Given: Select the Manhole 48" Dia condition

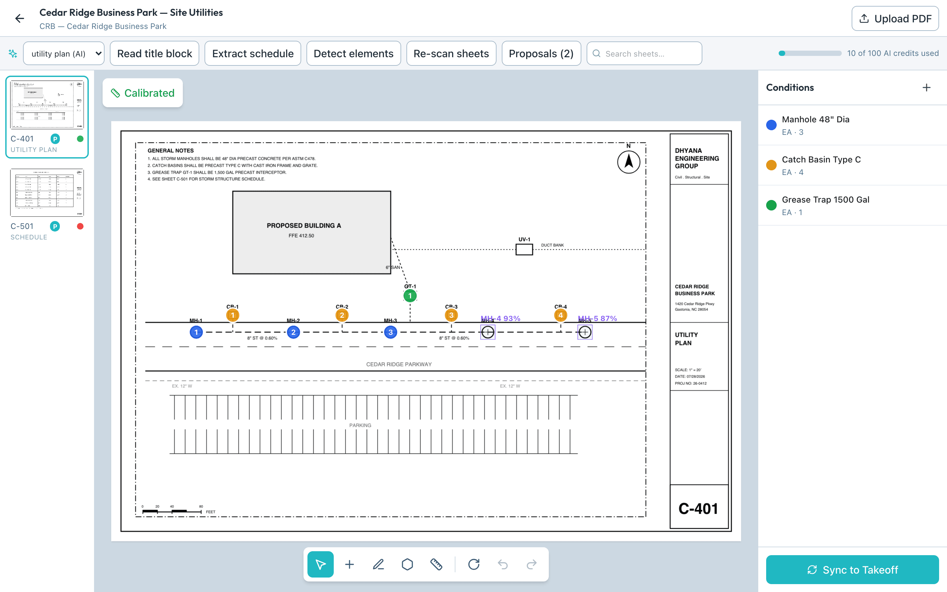Looking at the screenshot, I should pos(852,125).
